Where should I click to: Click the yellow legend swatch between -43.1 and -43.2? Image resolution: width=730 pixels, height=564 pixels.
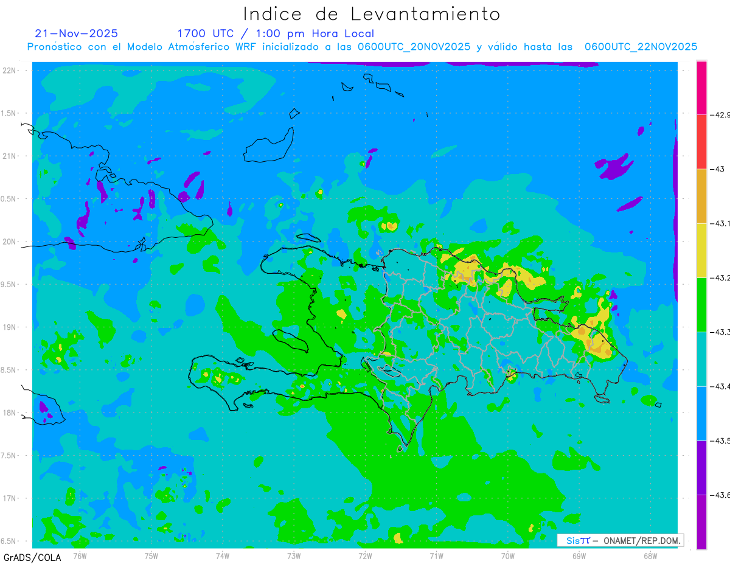coord(701,250)
